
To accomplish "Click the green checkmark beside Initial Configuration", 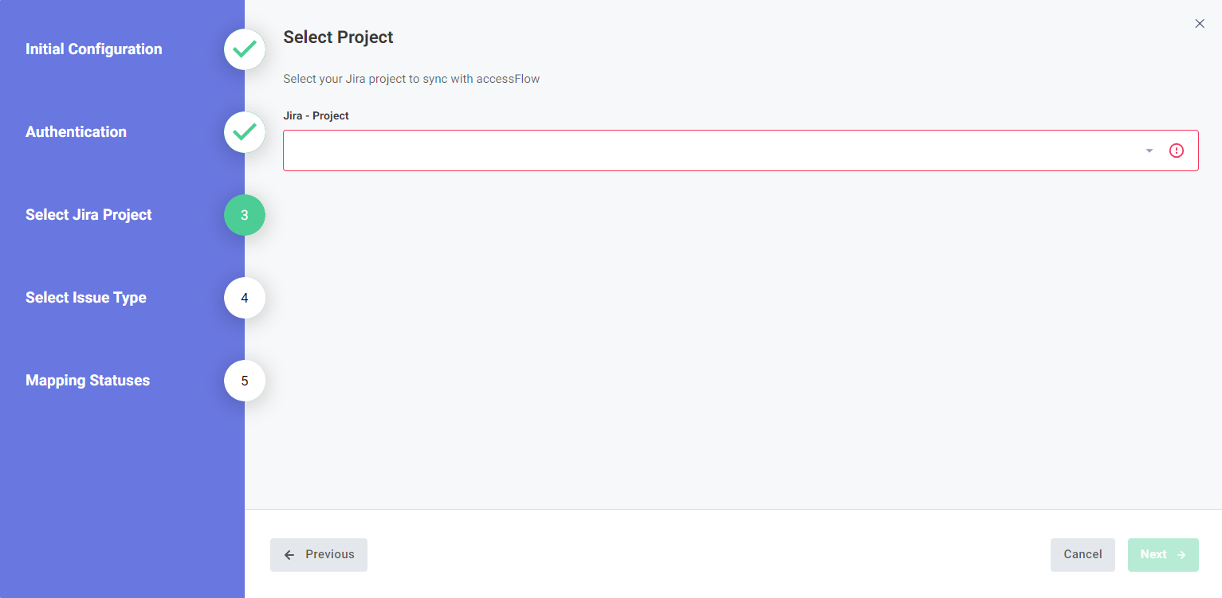I will [x=244, y=49].
